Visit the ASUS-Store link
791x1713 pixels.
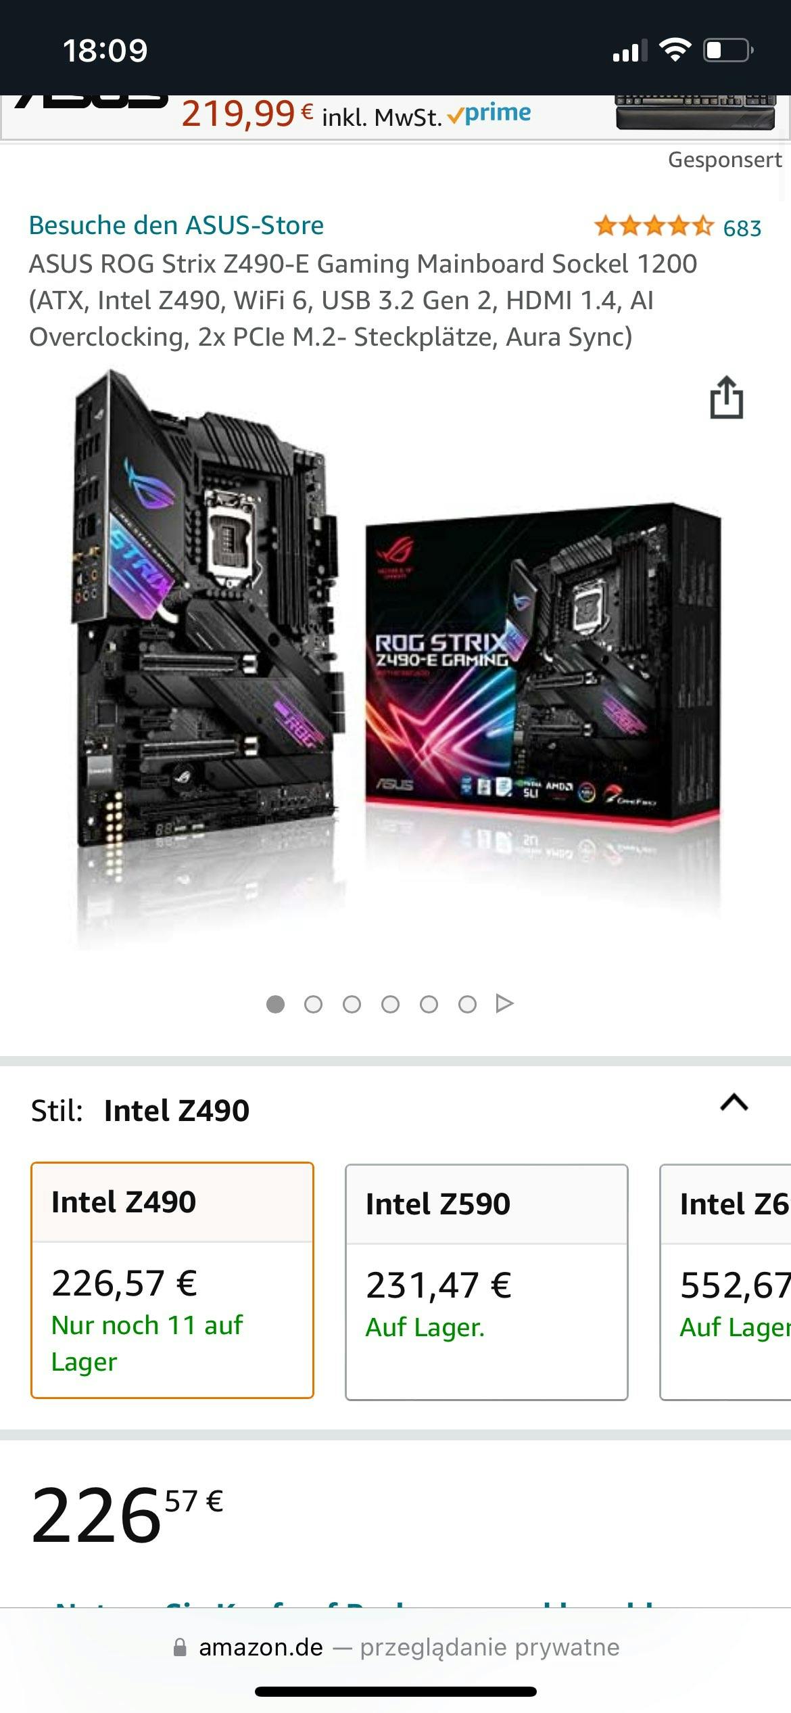(x=176, y=225)
